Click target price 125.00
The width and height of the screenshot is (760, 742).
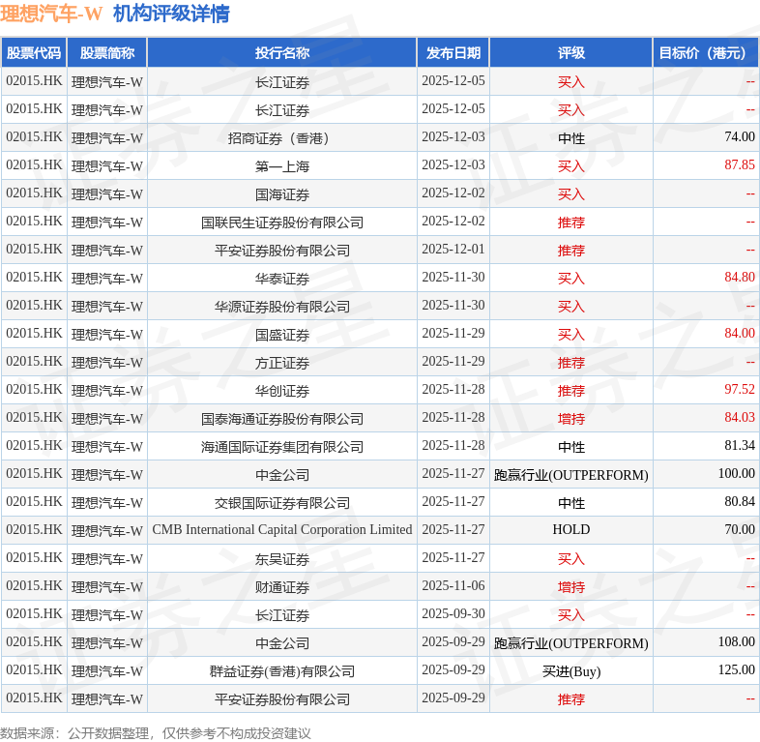[736, 669]
